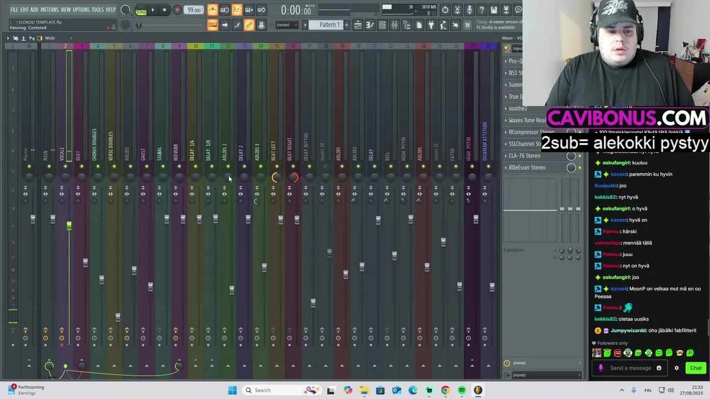Open Spotify from the Windows taskbar
710x399 pixels.
tap(461, 390)
